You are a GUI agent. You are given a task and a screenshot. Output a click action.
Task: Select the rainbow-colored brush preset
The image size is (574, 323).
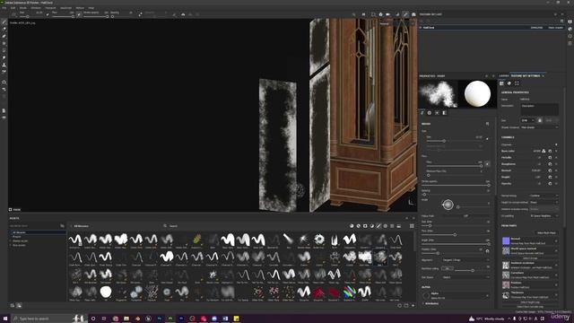349,292
